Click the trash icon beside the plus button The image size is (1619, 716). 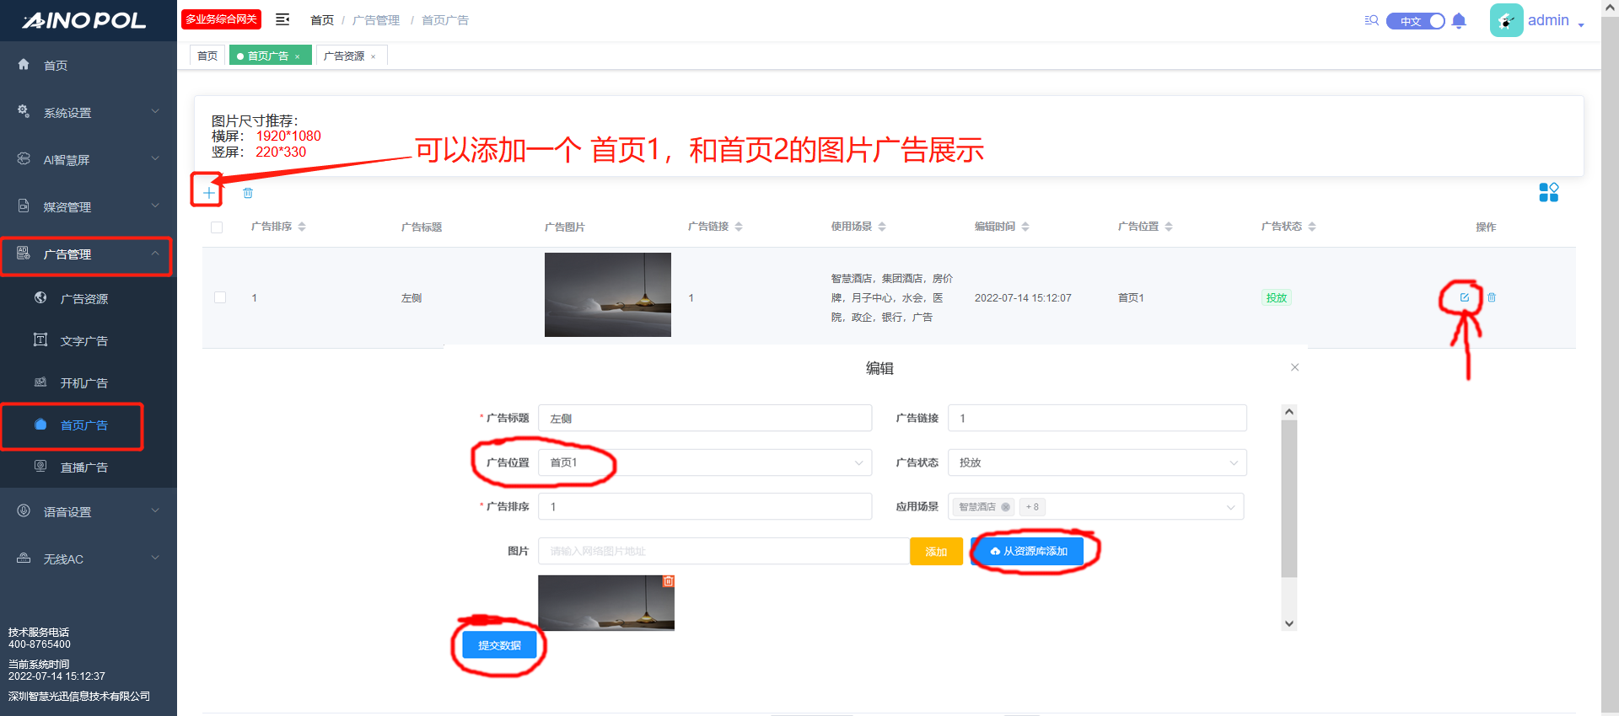pos(248,193)
